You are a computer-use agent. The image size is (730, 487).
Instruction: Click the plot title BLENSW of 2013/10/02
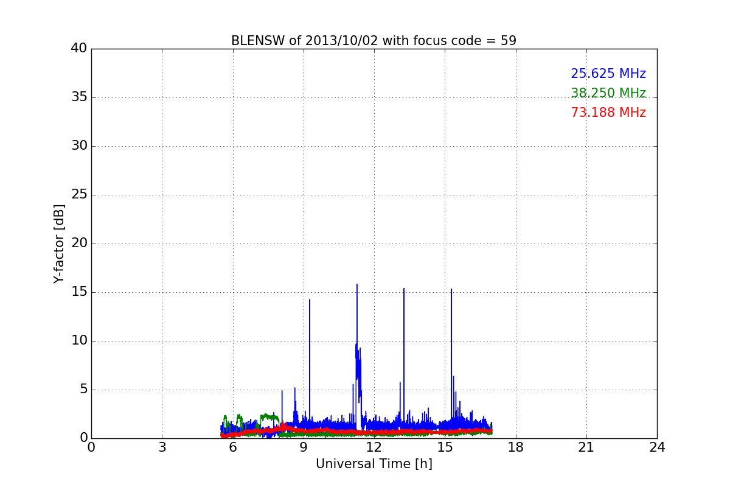click(x=374, y=41)
